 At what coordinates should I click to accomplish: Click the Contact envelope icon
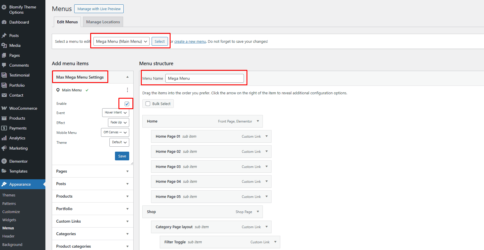pos(4,95)
